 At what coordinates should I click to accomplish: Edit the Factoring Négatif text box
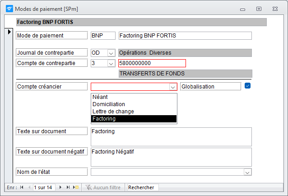[171, 157]
